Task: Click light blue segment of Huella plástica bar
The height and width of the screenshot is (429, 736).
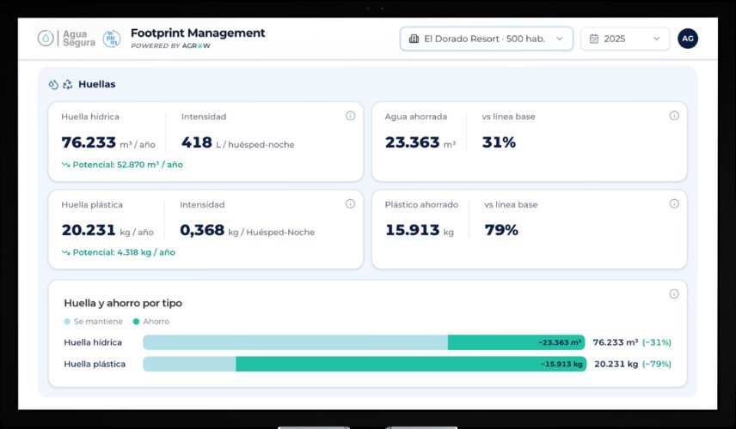Action: tap(189, 364)
